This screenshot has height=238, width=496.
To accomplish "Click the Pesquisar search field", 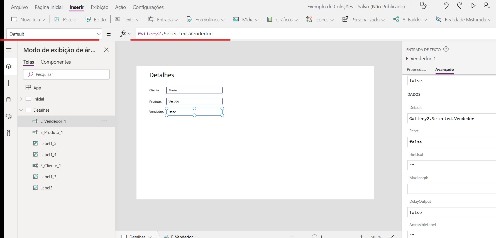I will click(66, 74).
